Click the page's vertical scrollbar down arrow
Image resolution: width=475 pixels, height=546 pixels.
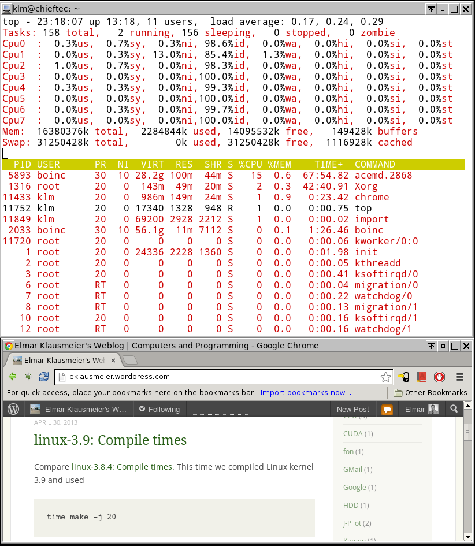(469, 537)
